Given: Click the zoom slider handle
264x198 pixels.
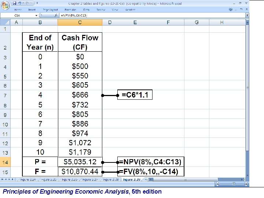Looking at the screenshot, I should pos(234,184).
